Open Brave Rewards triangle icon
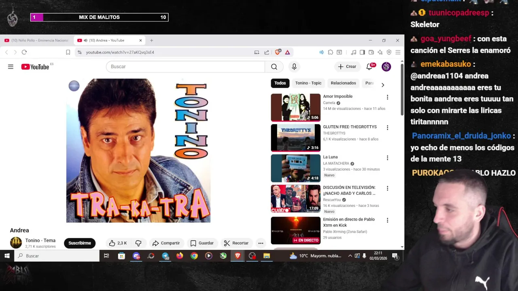 [287, 52]
